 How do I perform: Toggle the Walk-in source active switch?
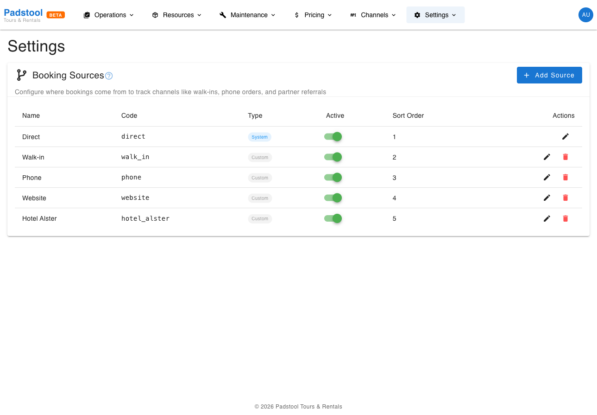click(x=333, y=157)
